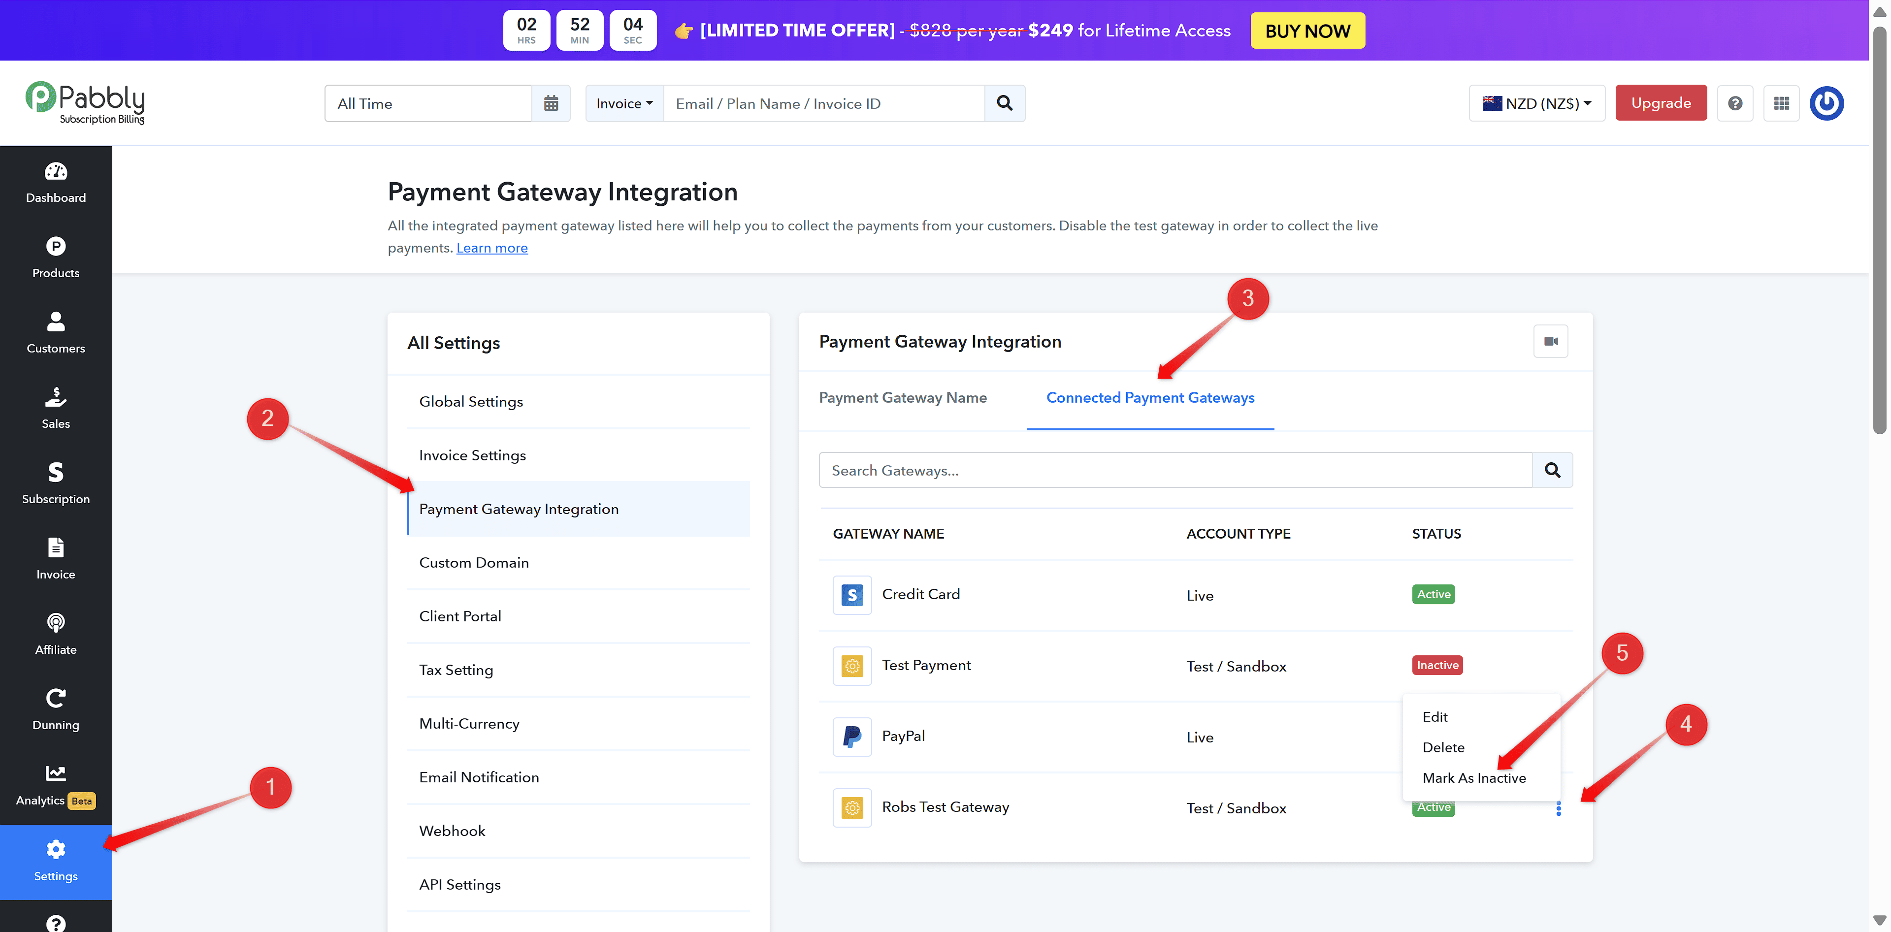Image resolution: width=1891 pixels, height=932 pixels.
Task: Open the NZD currency dropdown
Action: (x=1537, y=103)
